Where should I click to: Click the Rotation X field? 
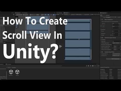[x=115, y=34]
